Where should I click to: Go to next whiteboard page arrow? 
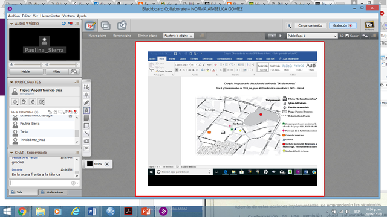(x=281, y=36)
